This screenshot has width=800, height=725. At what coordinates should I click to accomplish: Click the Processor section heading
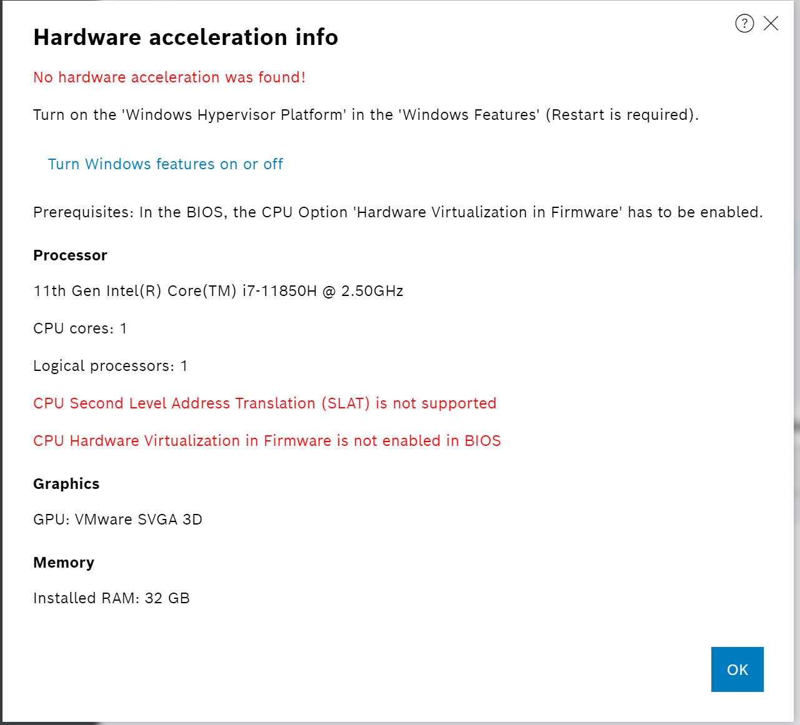tap(70, 255)
